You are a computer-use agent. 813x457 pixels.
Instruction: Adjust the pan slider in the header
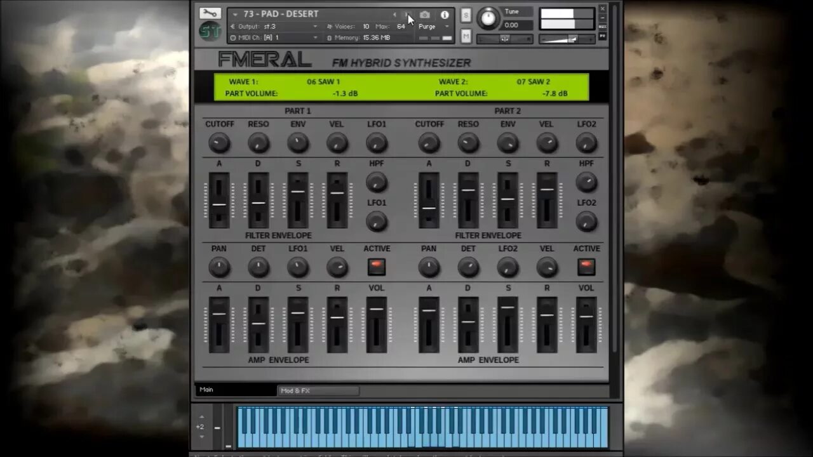(505, 39)
